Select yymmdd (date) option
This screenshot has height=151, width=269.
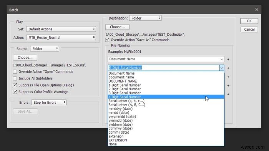(x=166, y=121)
